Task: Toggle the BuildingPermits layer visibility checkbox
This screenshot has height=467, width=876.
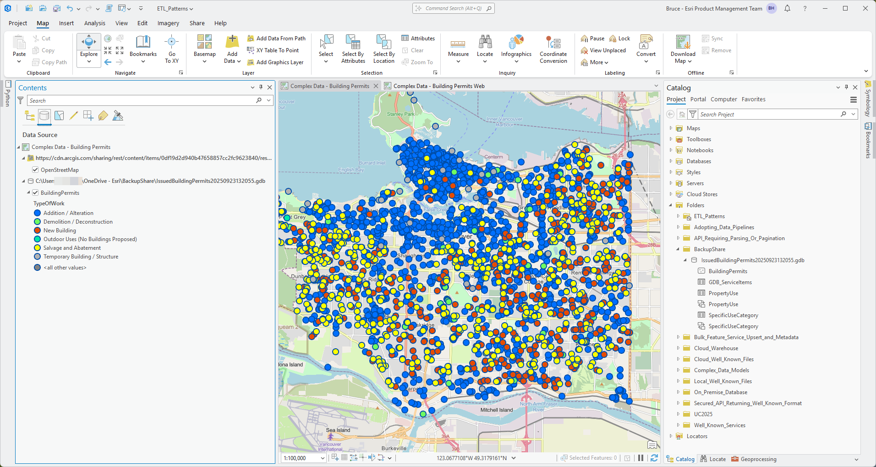Action: pos(36,192)
